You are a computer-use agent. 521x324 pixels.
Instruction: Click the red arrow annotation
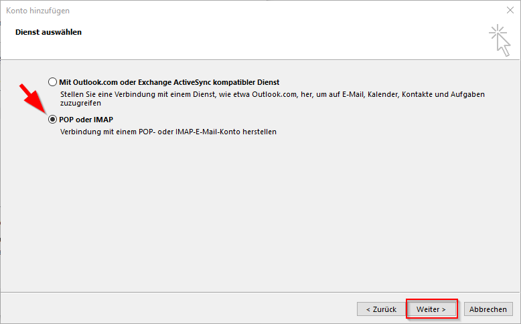[33, 98]
